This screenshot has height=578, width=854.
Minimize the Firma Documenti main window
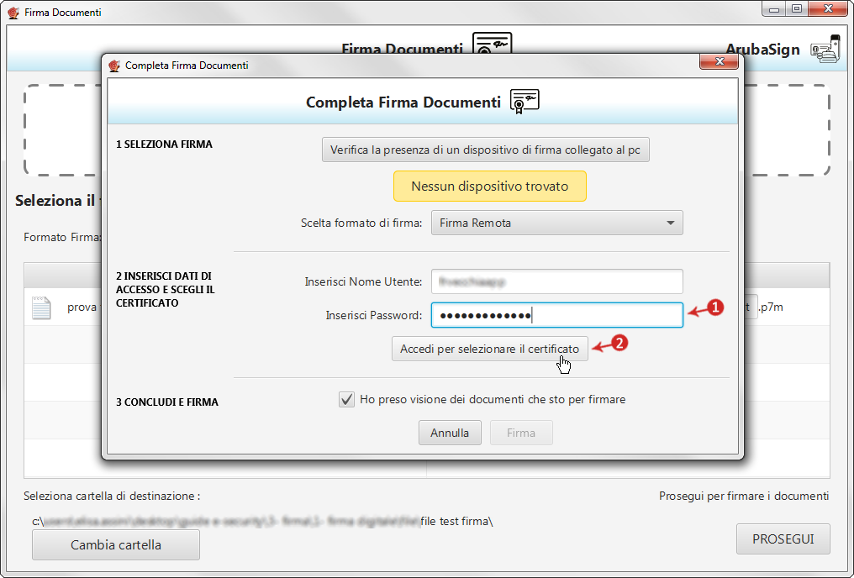coord(774,9)
